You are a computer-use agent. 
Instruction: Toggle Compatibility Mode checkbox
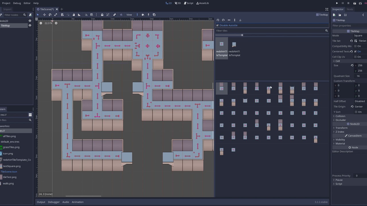coord(356,46)
